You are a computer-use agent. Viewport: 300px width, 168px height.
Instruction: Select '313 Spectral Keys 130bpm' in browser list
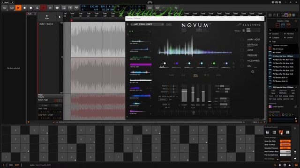283,56
